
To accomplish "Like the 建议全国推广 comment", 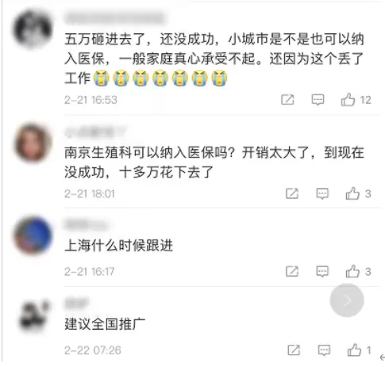I will point(354,350).
